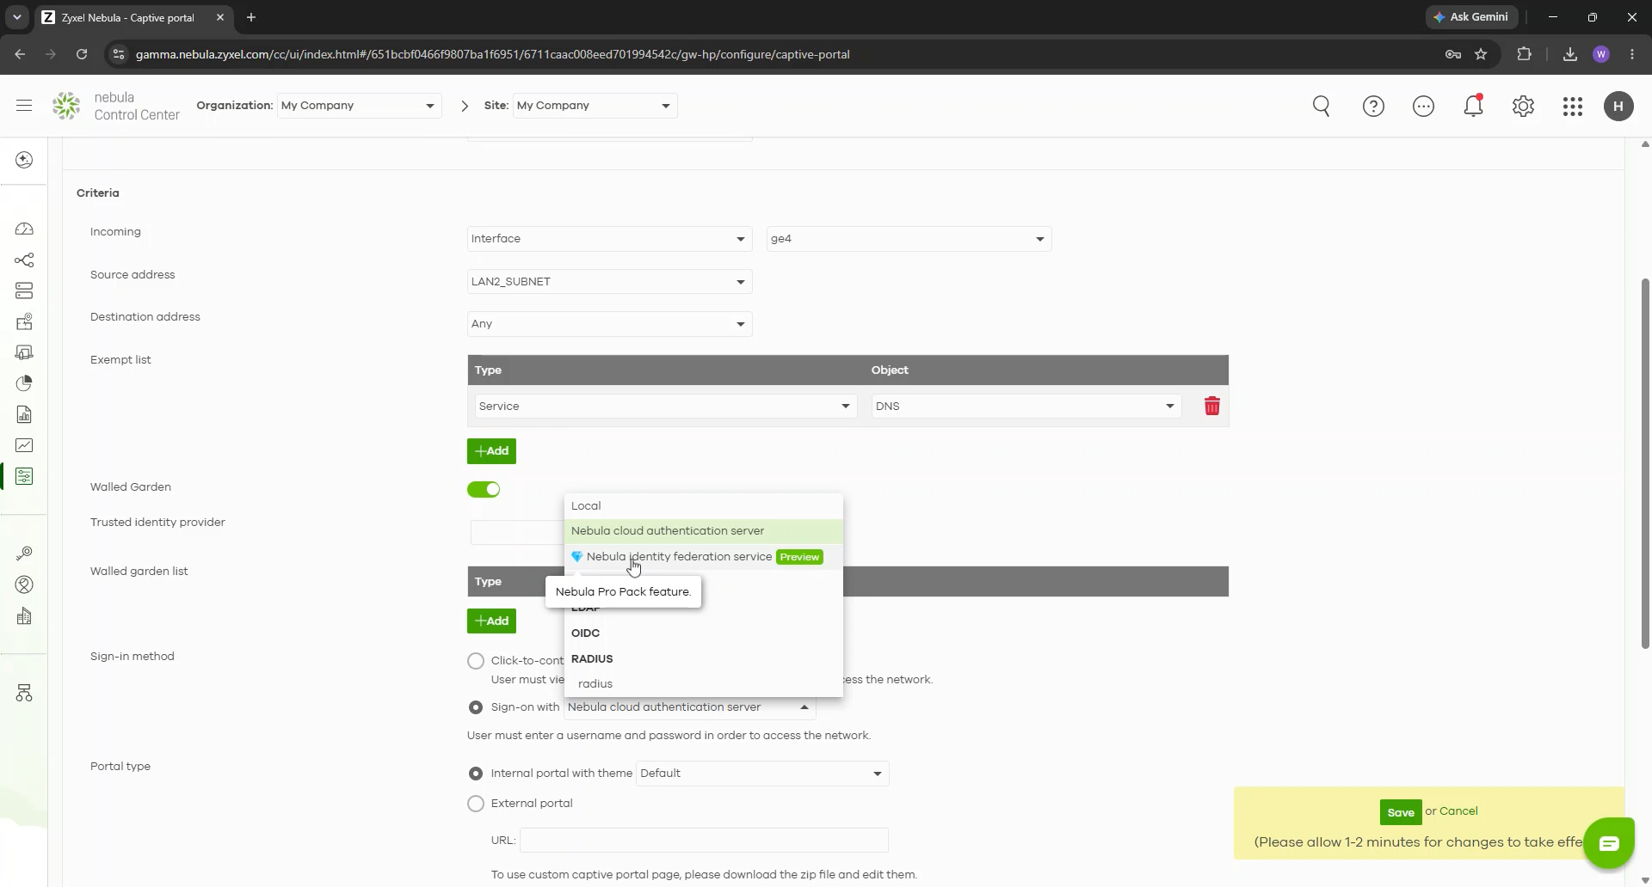
Task: Reload the current browser page
Action: [x=82, y=54]
